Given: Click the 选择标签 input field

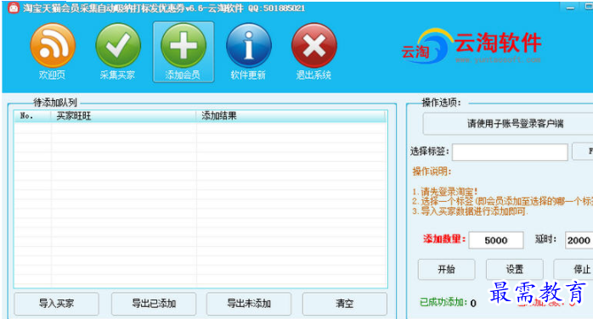Looking at the screenshot, I should (510, 152).
